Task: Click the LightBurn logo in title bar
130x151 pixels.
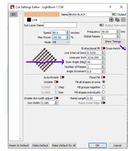Action: pyautogui.click(x=12, y=7)
